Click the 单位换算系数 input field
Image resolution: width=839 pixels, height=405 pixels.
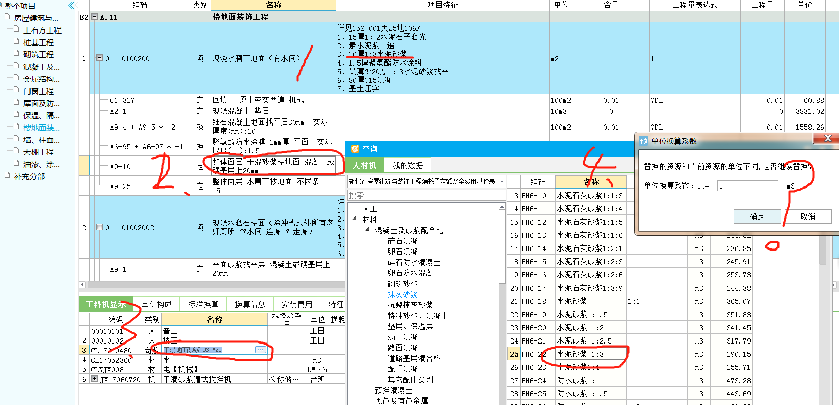[x=747, y=186]
